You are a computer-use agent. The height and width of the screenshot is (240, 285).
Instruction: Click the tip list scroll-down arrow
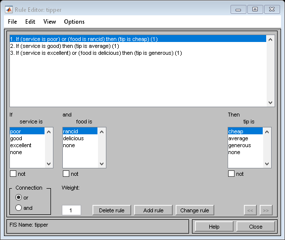point(267,164)
